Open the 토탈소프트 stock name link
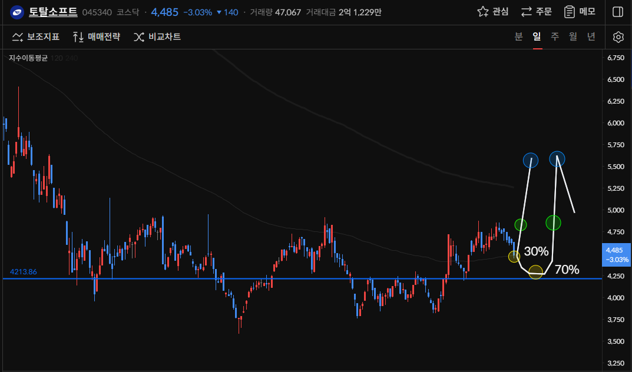 pyautogui.click(x=53, y=12)
